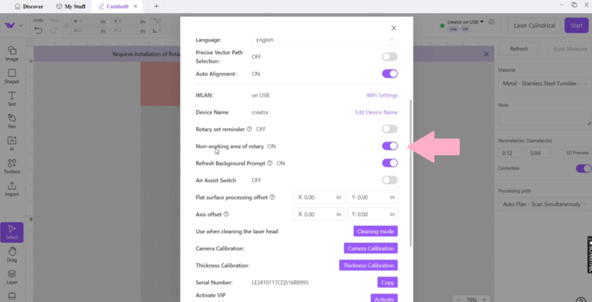
Task: Activate the Drag hand tool
Action: pos(12,255)
